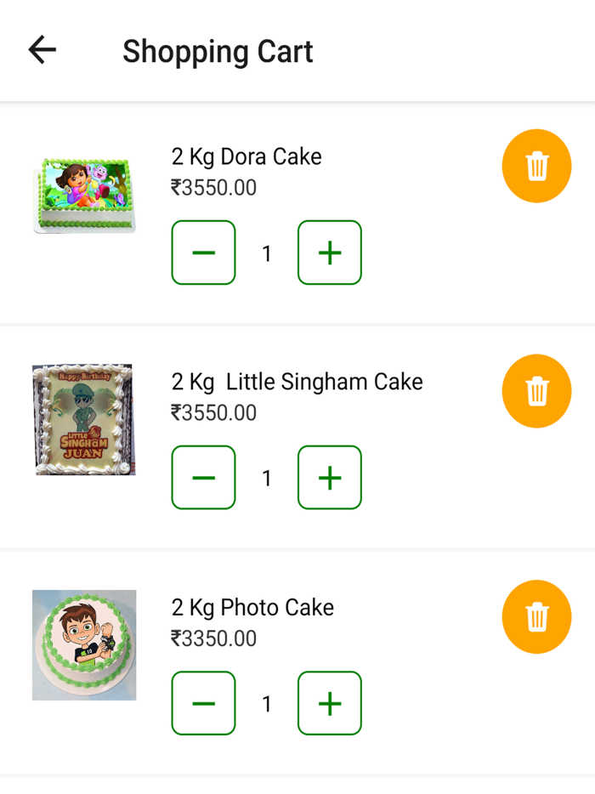
Task: Delete the Photo Cake using trash icon
Action: click(x=535, y=617)
